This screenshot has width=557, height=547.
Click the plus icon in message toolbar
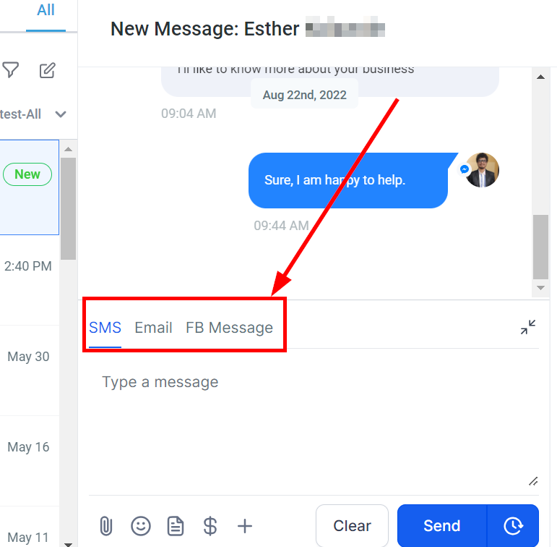point(245,526)
